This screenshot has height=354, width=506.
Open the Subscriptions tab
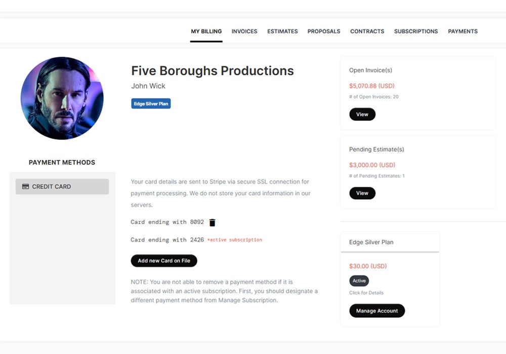(x=416, y=31)
